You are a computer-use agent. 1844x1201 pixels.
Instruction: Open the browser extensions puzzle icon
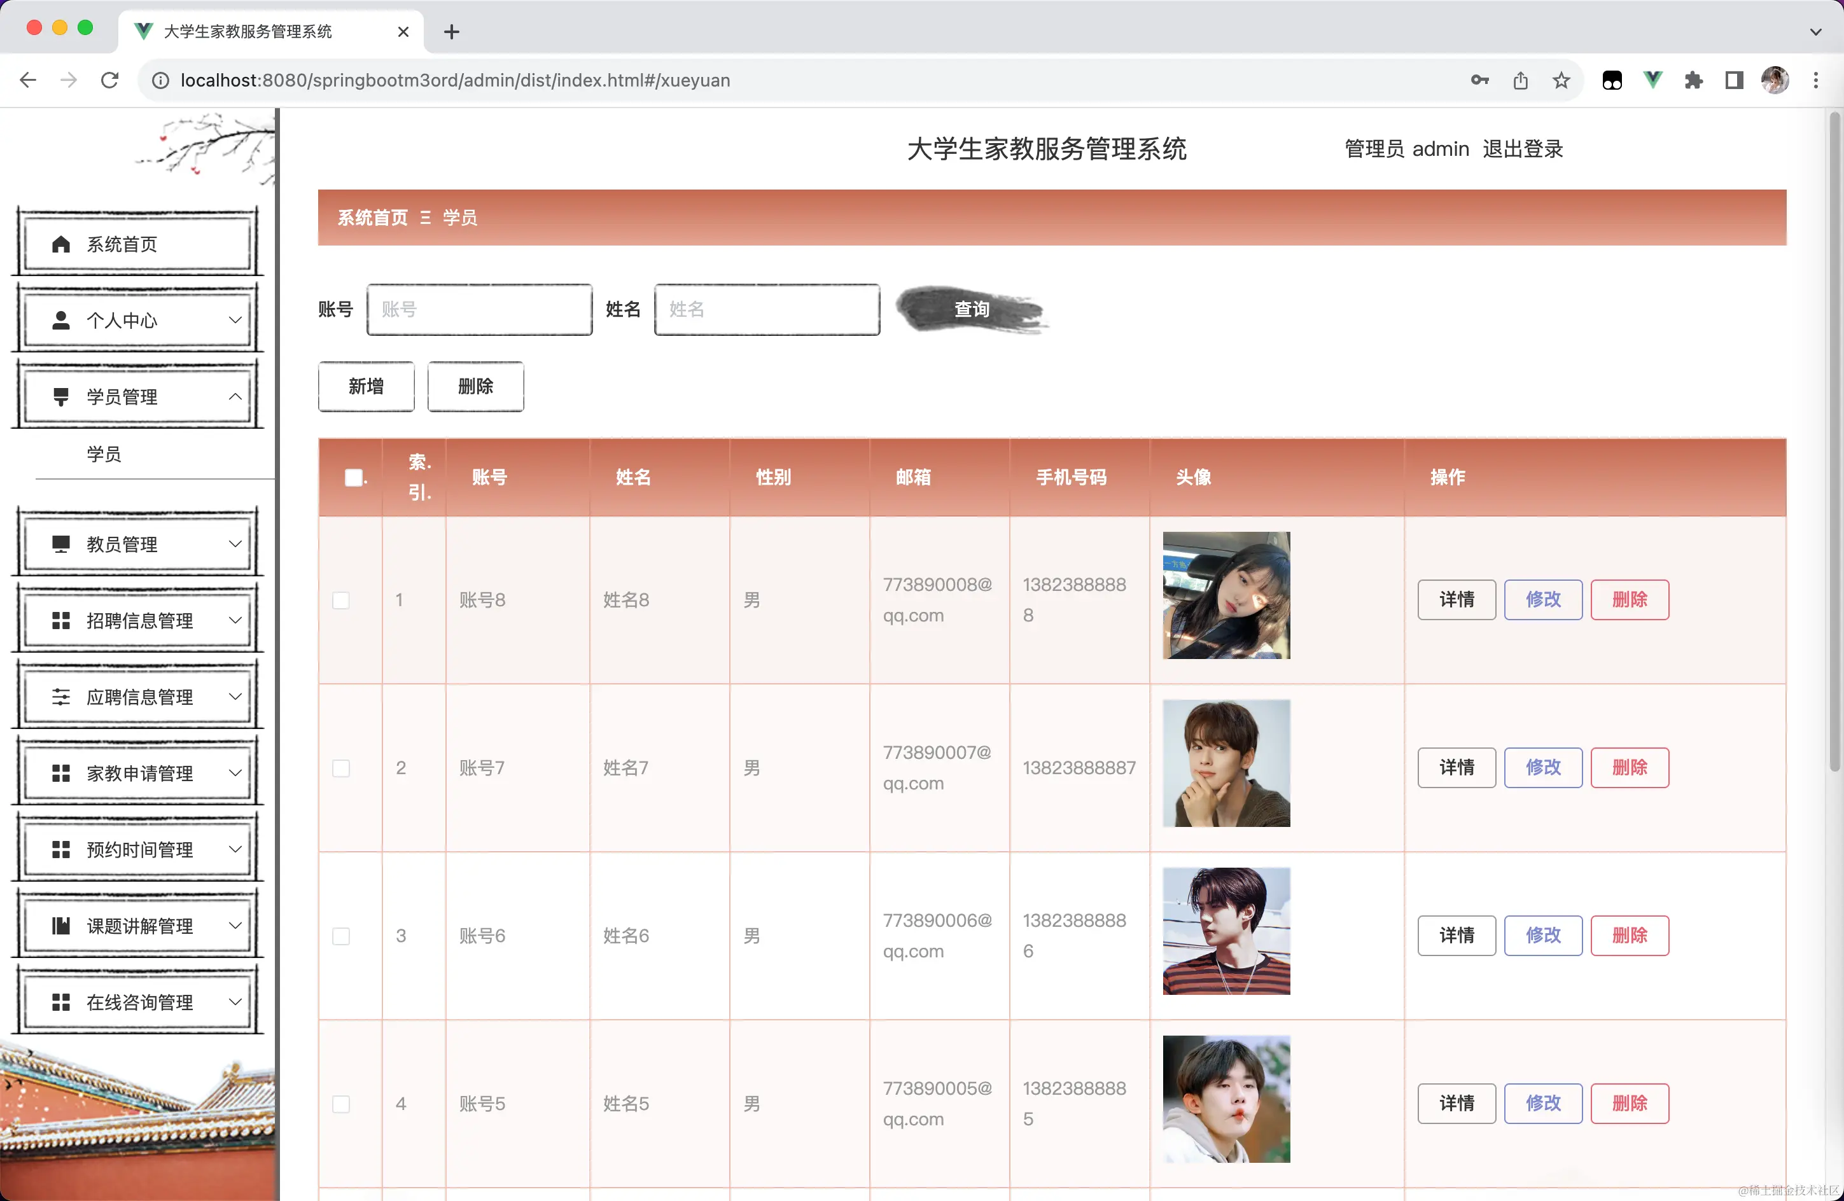1693,81
